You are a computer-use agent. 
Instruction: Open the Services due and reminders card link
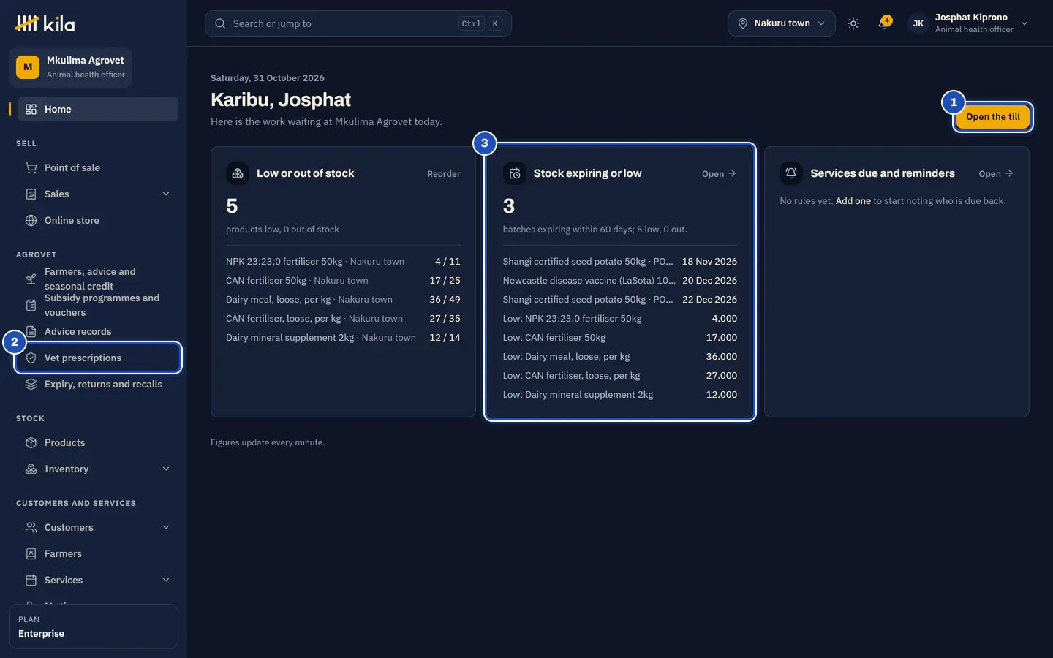click(x=996, y=174)
